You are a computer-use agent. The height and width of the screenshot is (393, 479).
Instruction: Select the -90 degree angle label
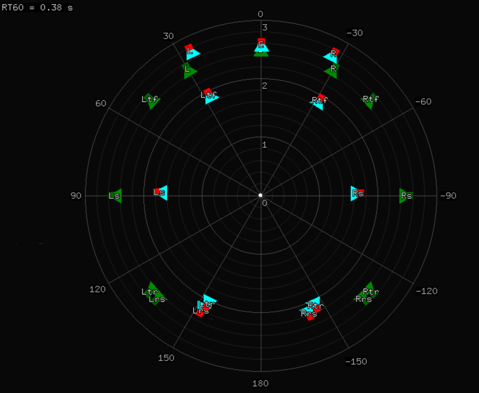point(448,196)
